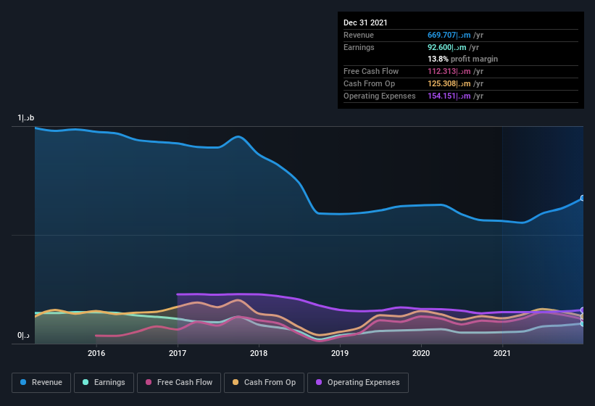This screenshot has height=406, width=595.
Task: Click the Dec 31 2021 tooltip date
Action: click(365, 22)
